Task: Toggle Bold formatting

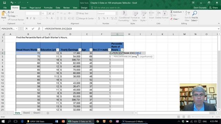Action: pyautogui.click(x=27, y=18)
